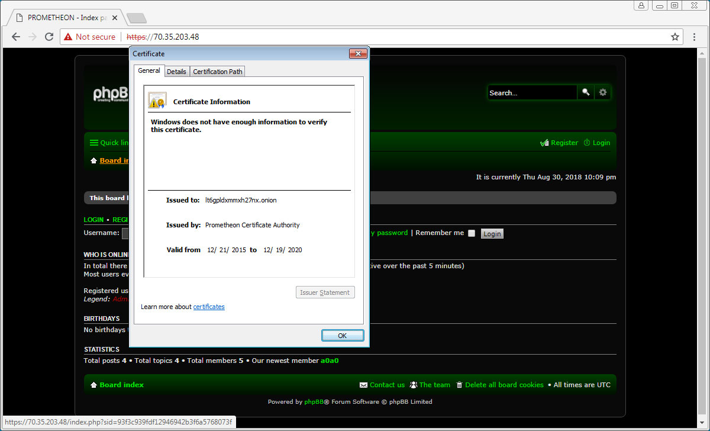This screenshot has height=431, width=710.
Task: Click the Register checkmark icon
Action: tap(544, 143)
